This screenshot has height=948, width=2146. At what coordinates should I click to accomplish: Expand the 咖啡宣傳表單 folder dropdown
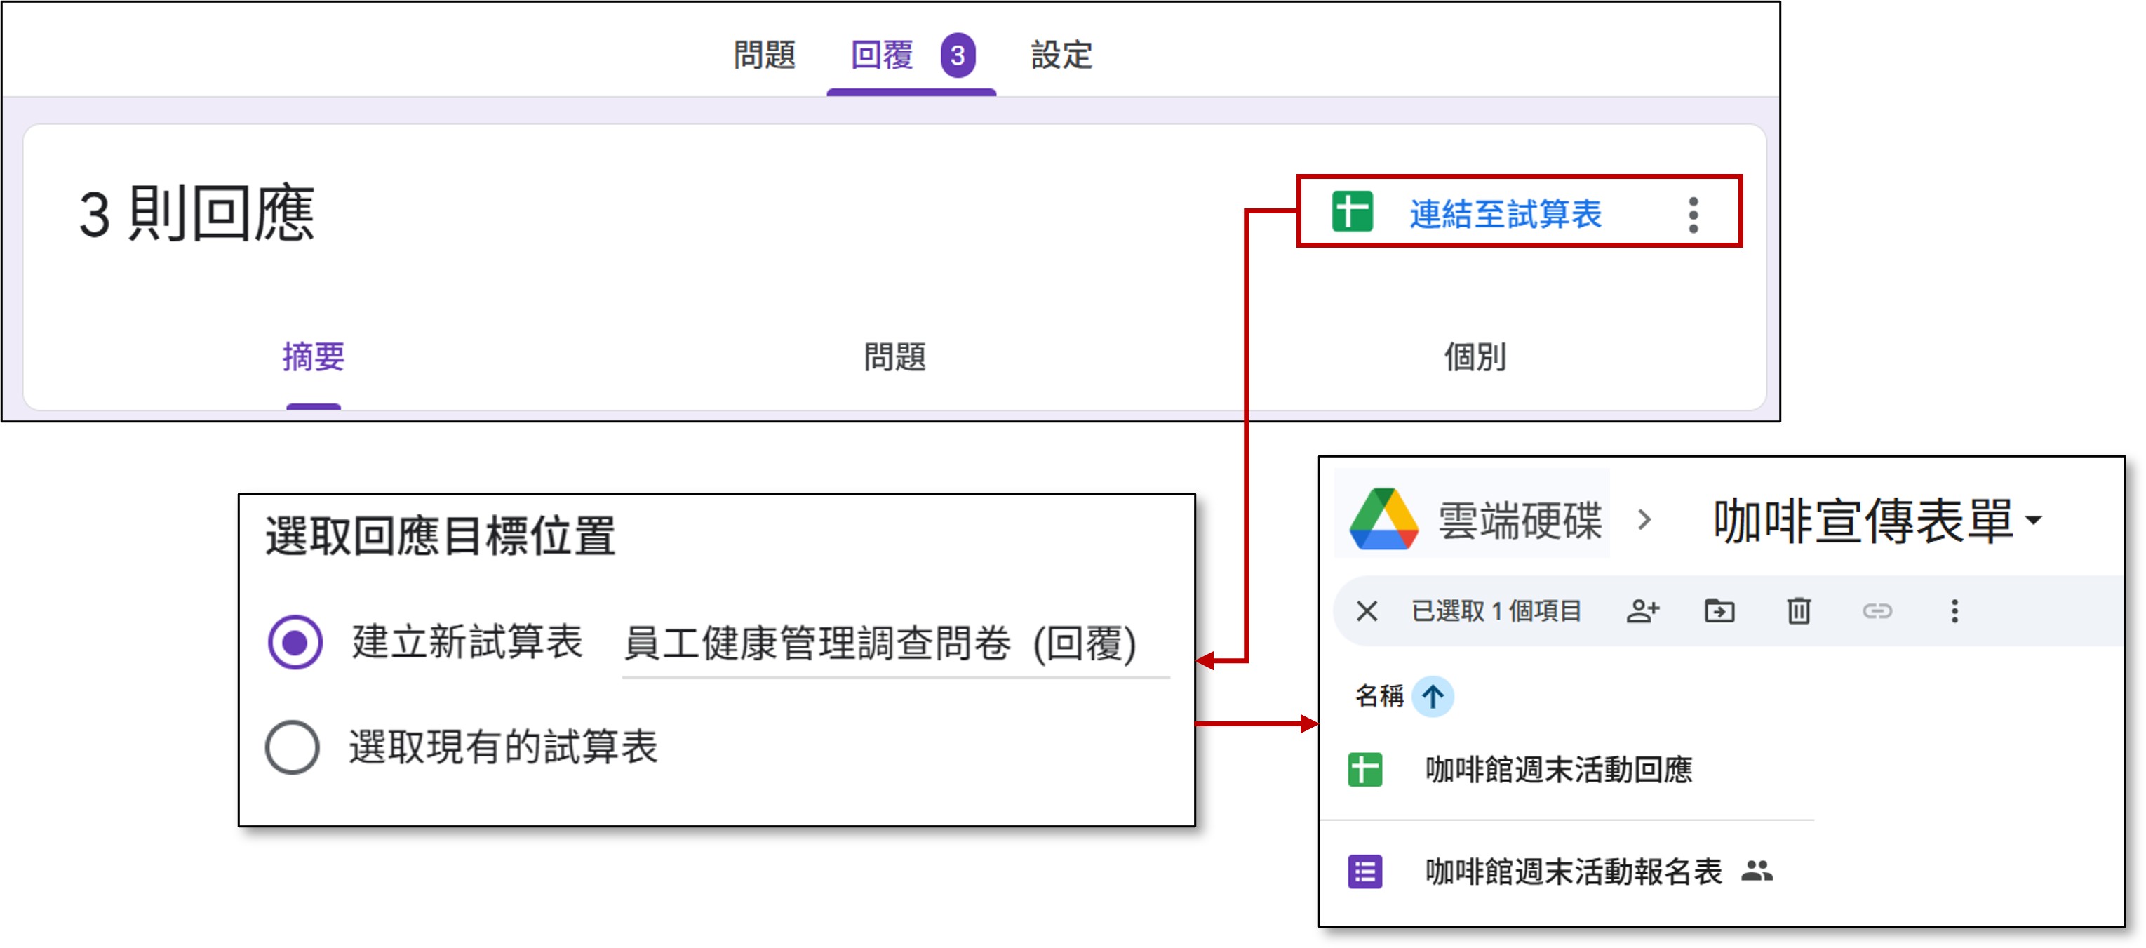[2034, 521]
